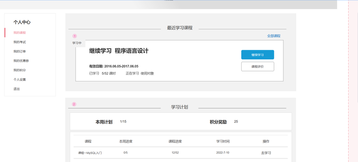Click the 课程一MySQL入门 cell
Screen dimensions: 358x162
(x=90, y=153)
